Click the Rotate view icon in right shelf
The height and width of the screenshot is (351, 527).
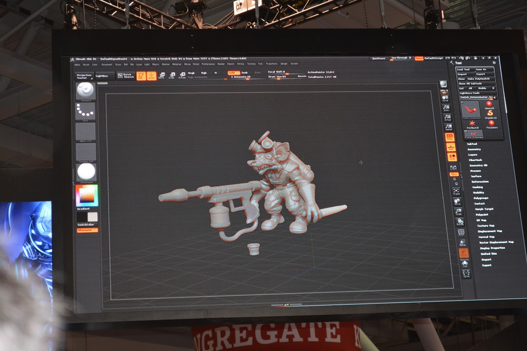coord(460,222)
